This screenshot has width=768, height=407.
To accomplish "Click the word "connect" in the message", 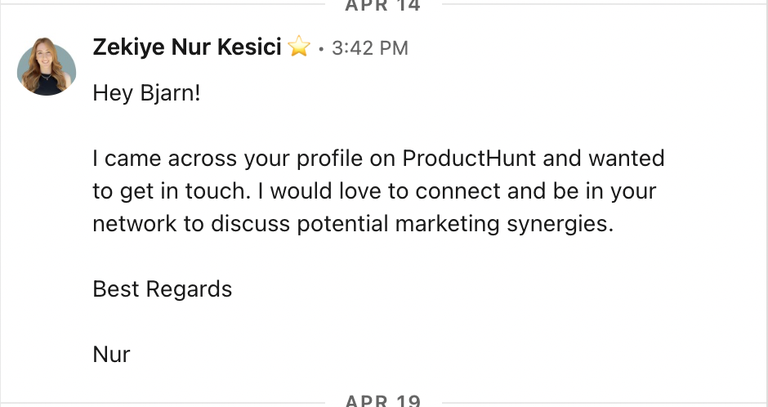I will [x=458, y=191].
